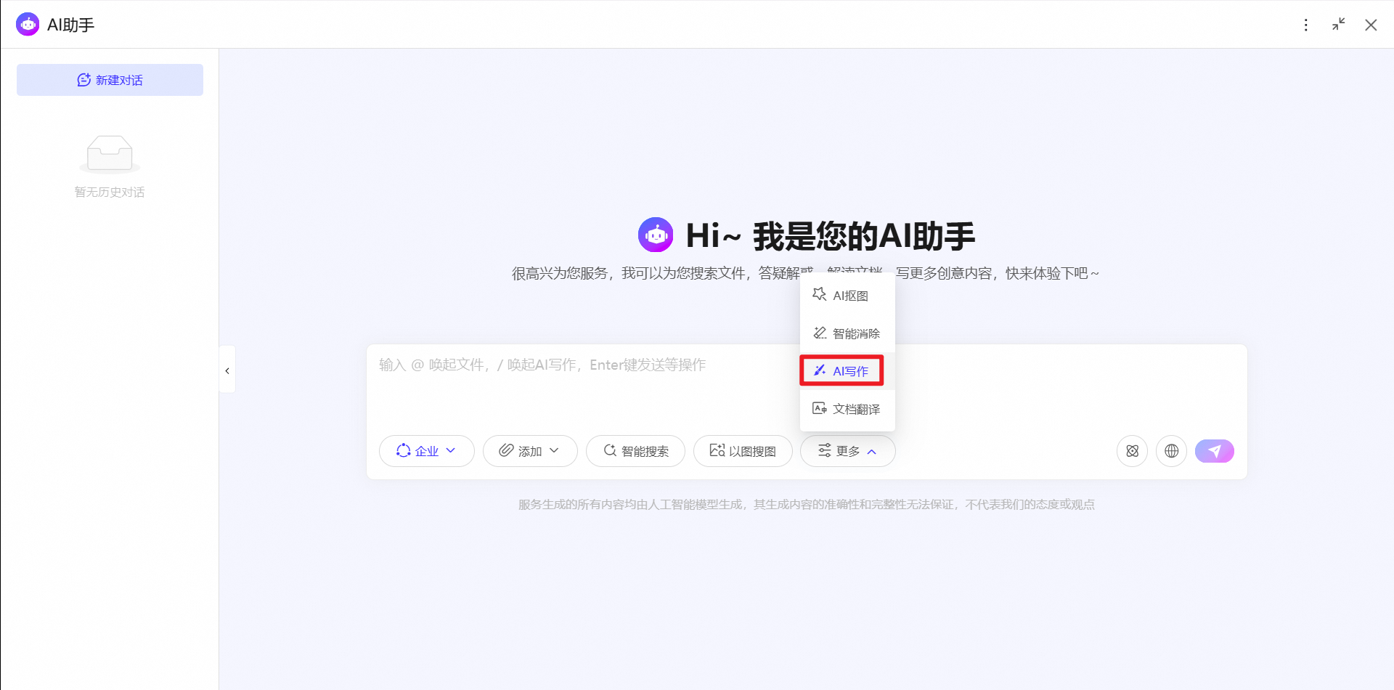Click the AI助手 robot logo in header

[28, 25]
